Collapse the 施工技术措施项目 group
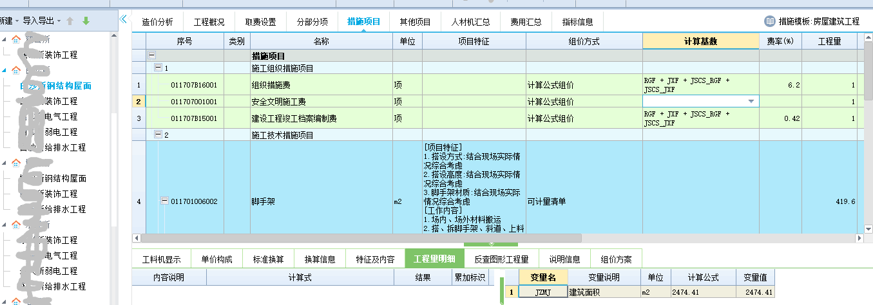The image size is (873, 305). [x=158, y=135]
